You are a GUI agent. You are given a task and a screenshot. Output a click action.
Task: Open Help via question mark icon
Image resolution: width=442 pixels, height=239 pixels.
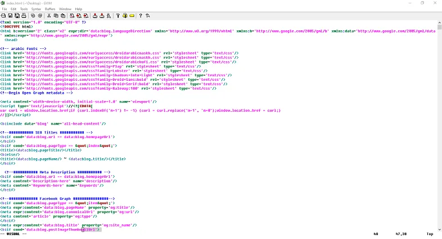click(x=141, y=16)
